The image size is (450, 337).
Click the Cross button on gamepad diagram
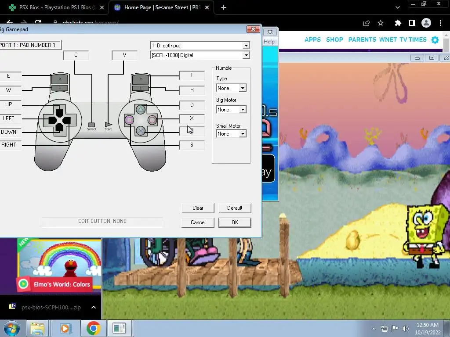[x=141, y=131]
